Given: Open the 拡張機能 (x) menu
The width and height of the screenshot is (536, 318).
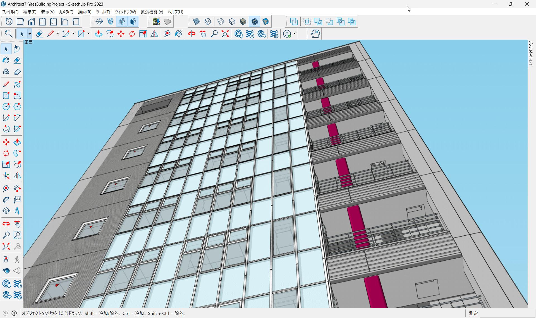Looking at the screenshot, I should coord(152,12).
